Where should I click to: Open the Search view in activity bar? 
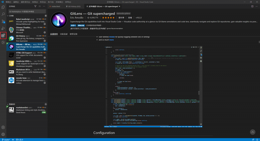click(x=3, y=14)
